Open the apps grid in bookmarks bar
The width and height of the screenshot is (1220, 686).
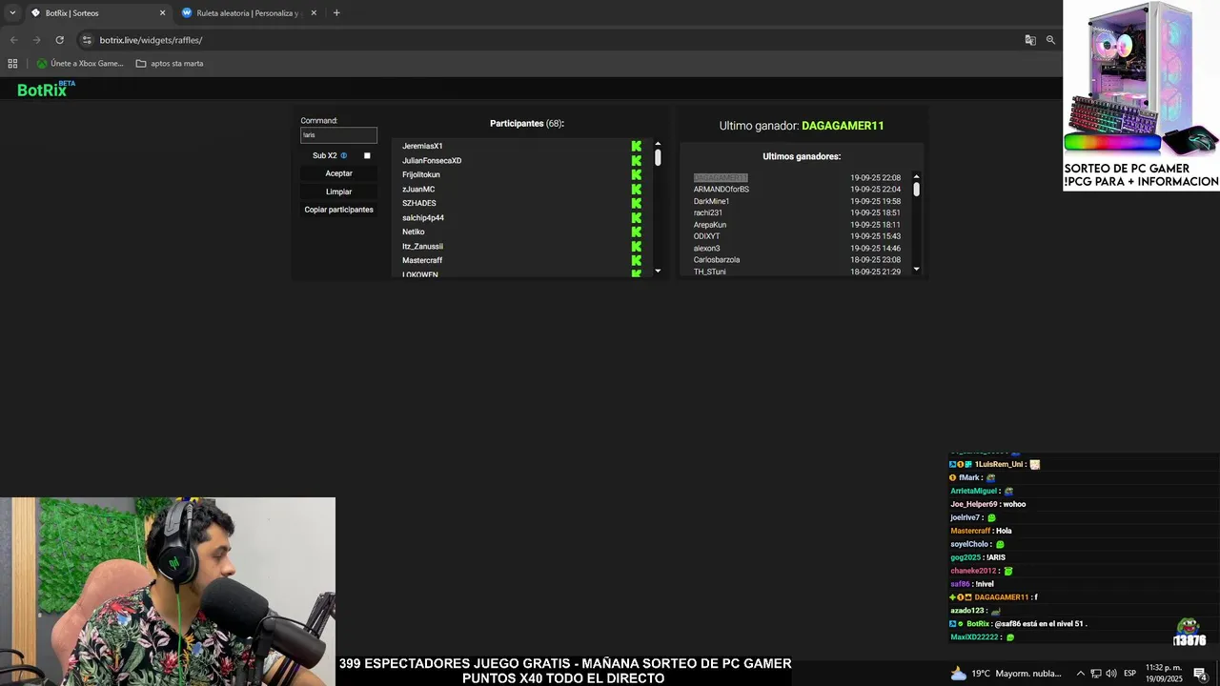(x=12, y=64)
